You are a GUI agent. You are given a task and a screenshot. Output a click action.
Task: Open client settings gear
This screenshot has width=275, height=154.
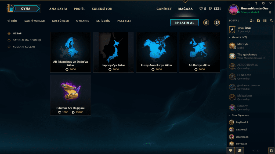point(263,3)
